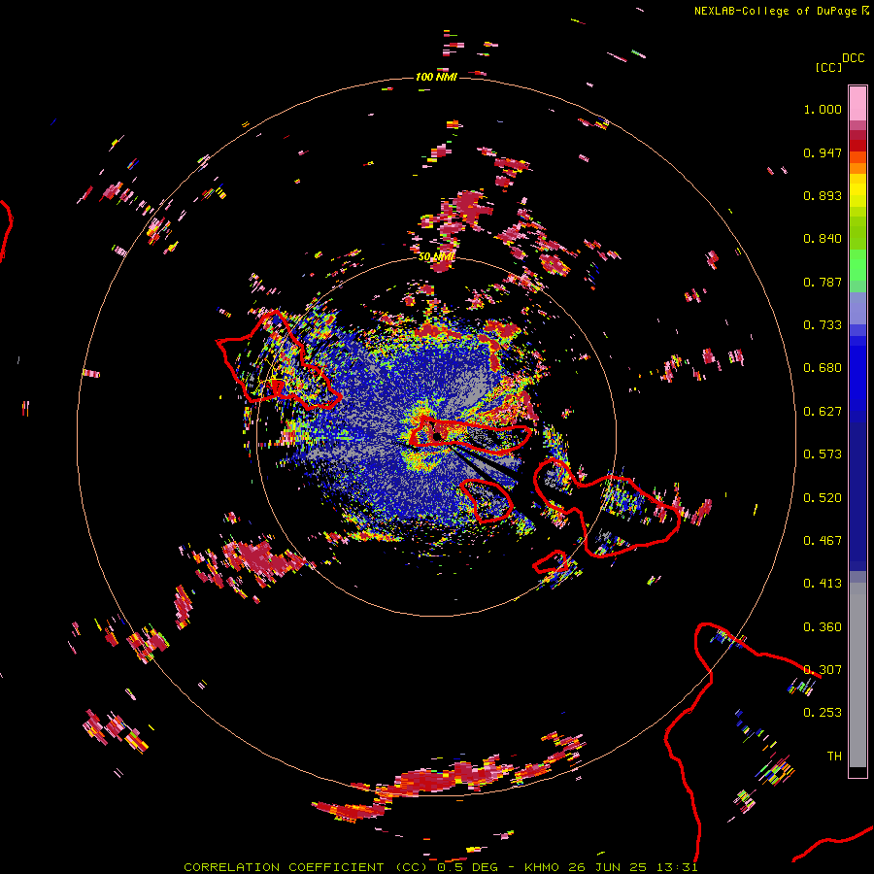Click the DCC legend title
The image size is (874, 874).
[x=854, y=58]
